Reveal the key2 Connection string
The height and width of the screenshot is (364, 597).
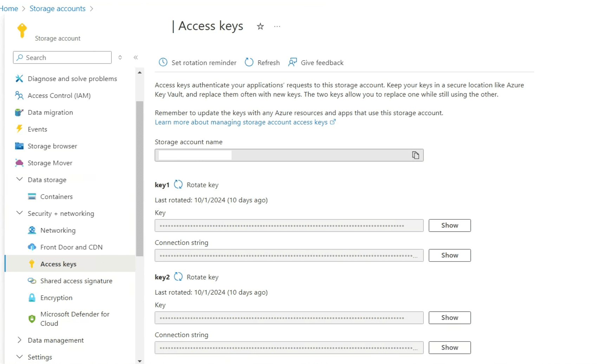[x=449, y=348]
